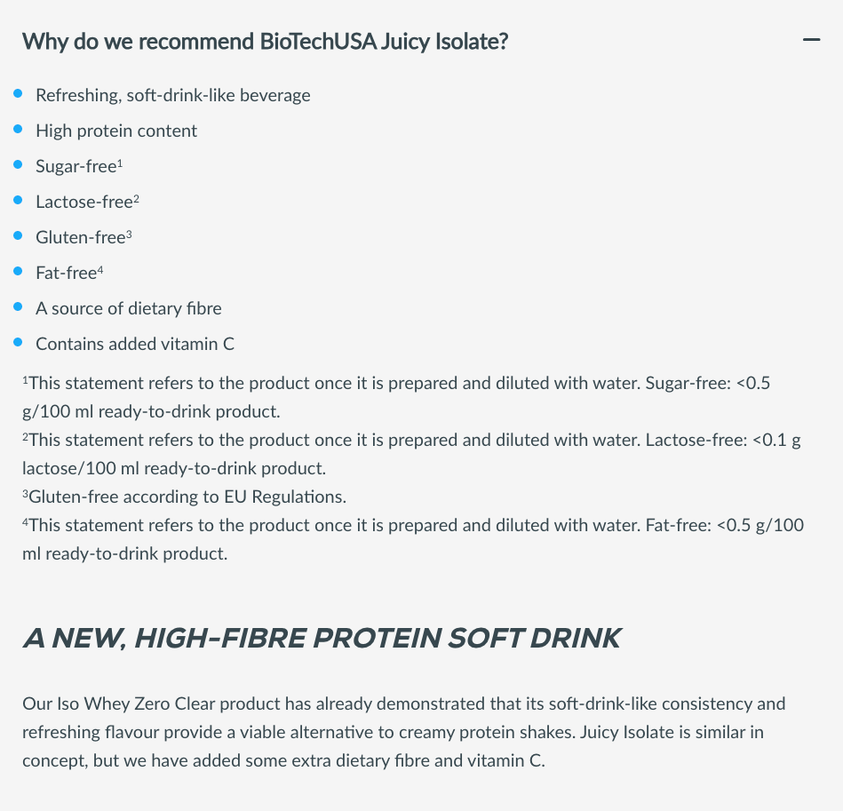Click the blue bullet beside 'Contains added vitamin C'
843x811 pixels.
click(x=18, y=342)
